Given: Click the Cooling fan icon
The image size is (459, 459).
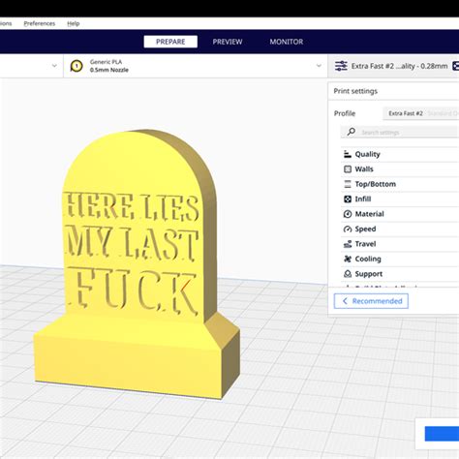Looking at the screenshot, I should pyautogui.click(x=348, y=259).
